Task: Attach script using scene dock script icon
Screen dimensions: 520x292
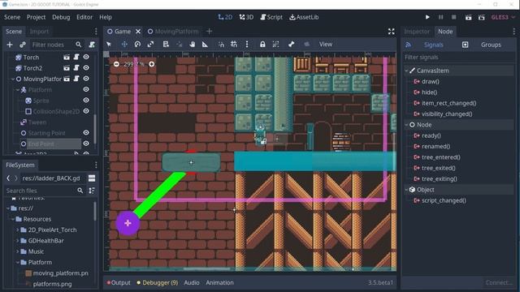Action: point(92,45)
